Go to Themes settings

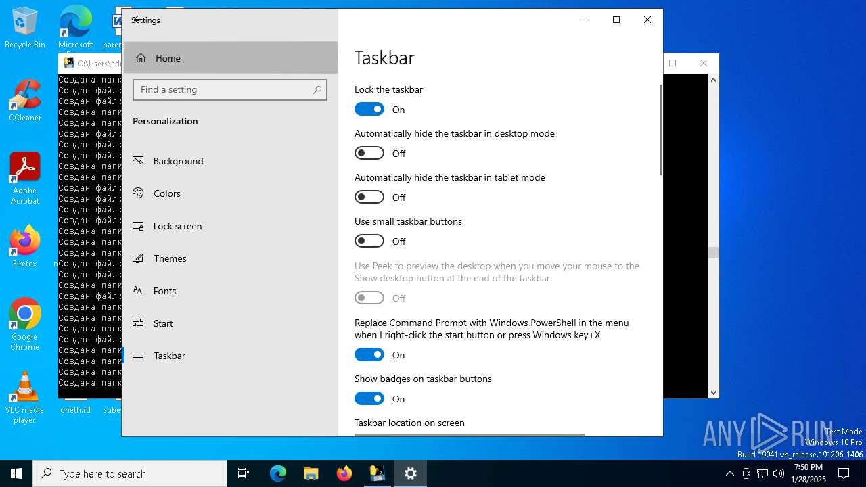(230, 258)
